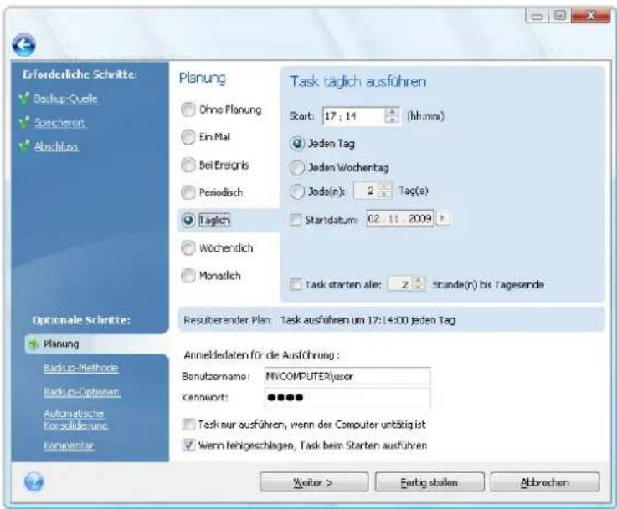617x509 pixels.
Task: Check Task nur ausführen wenn untätig
Action: pyautogui.click(x=188, y=425)
